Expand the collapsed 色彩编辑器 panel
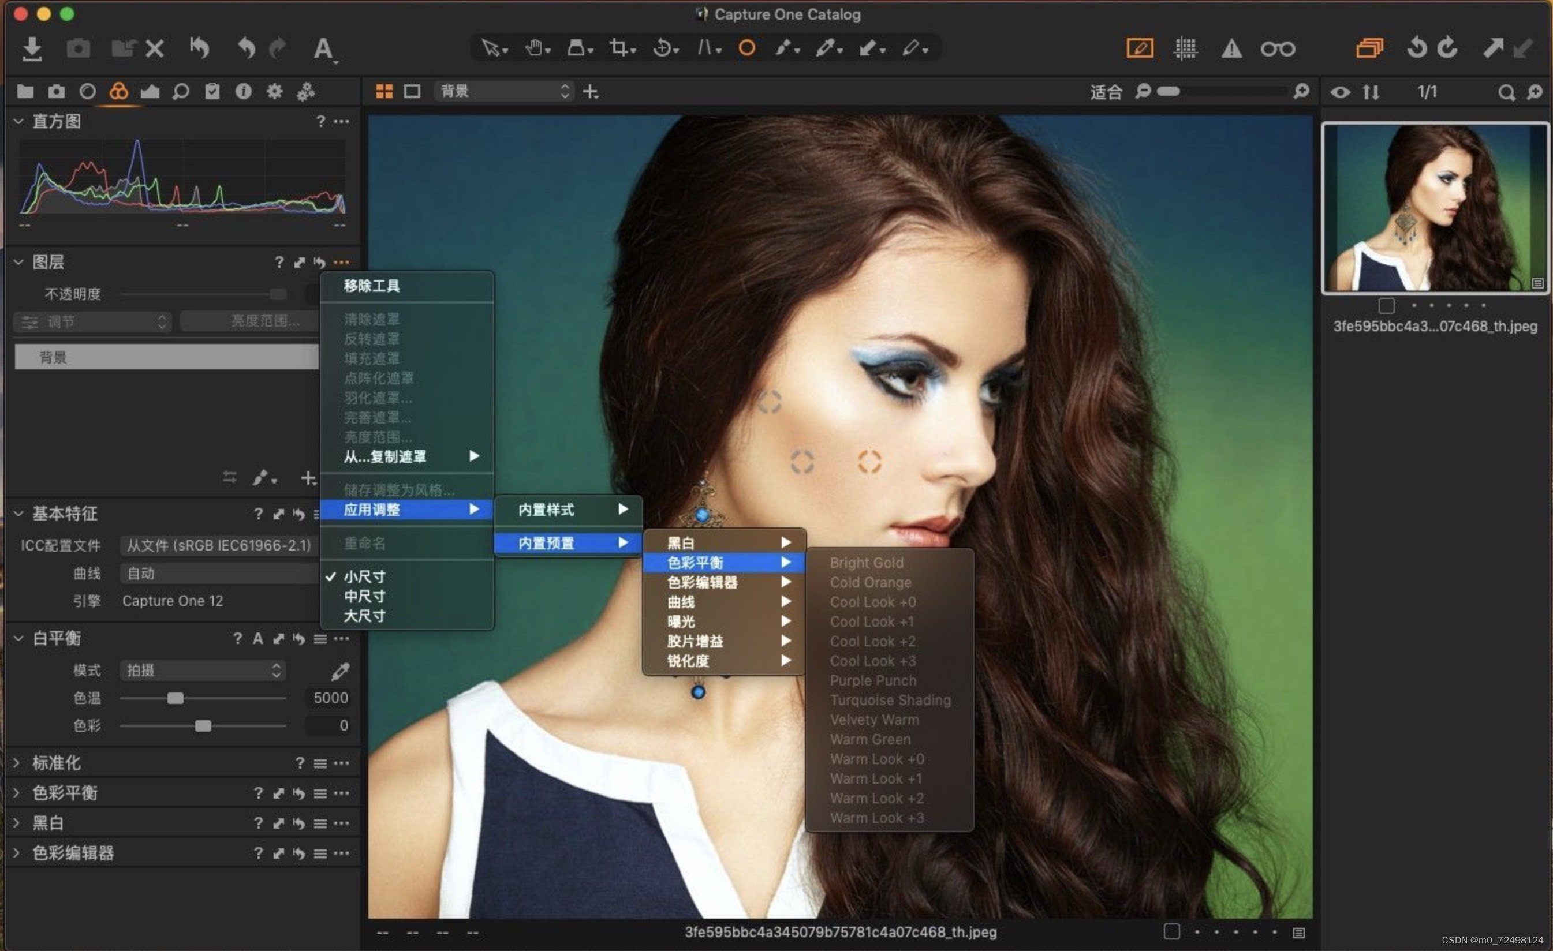Screen dimensions: 1553x951 point(74,853)
